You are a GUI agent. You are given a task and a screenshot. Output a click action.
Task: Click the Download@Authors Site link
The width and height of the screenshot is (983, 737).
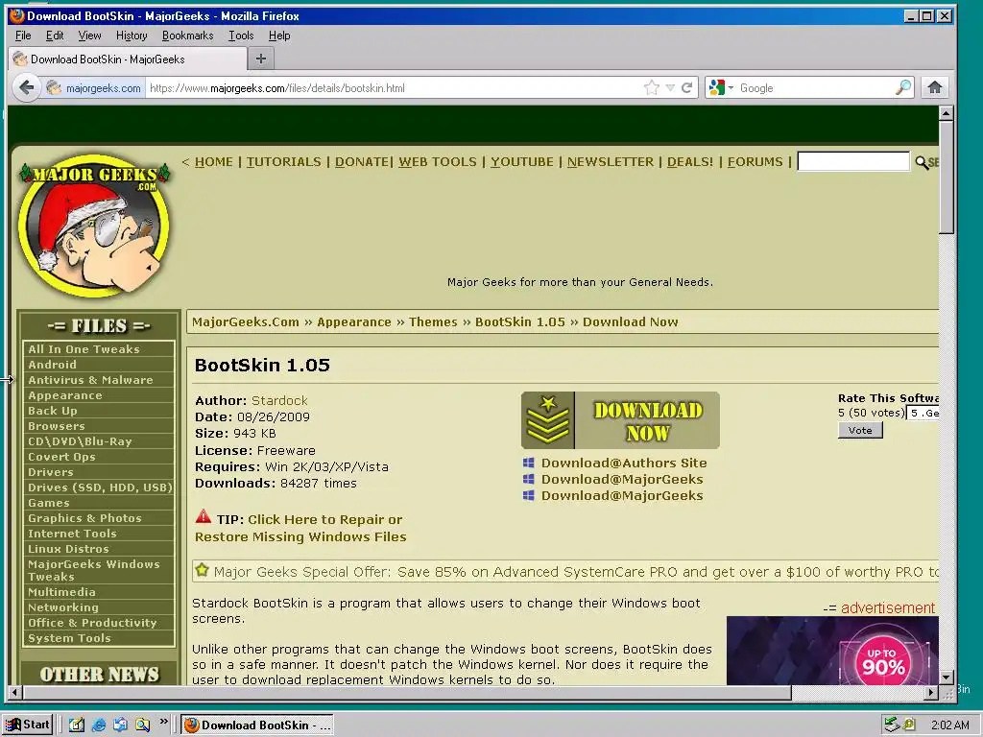pyautogui.click(x=624, y=464)
